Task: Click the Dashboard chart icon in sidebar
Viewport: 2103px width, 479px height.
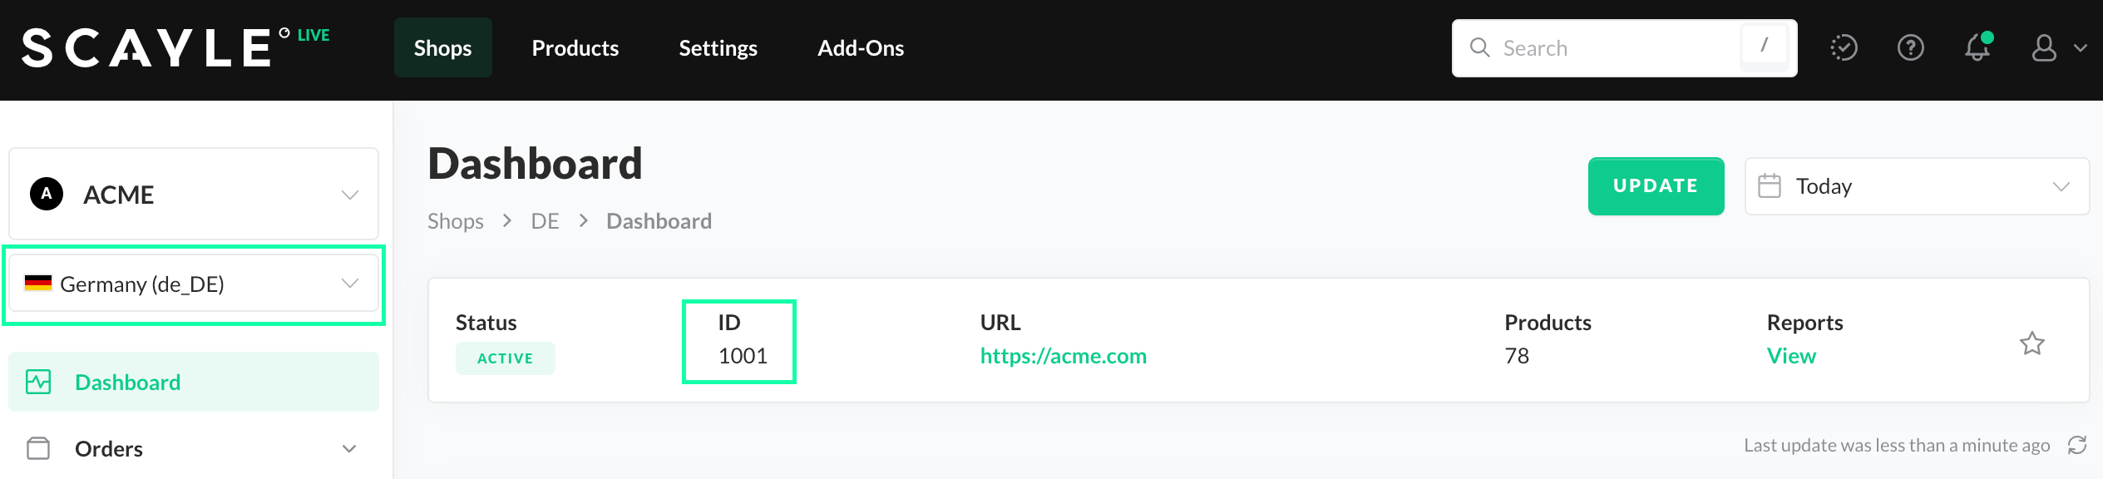Action: [38, 382]
